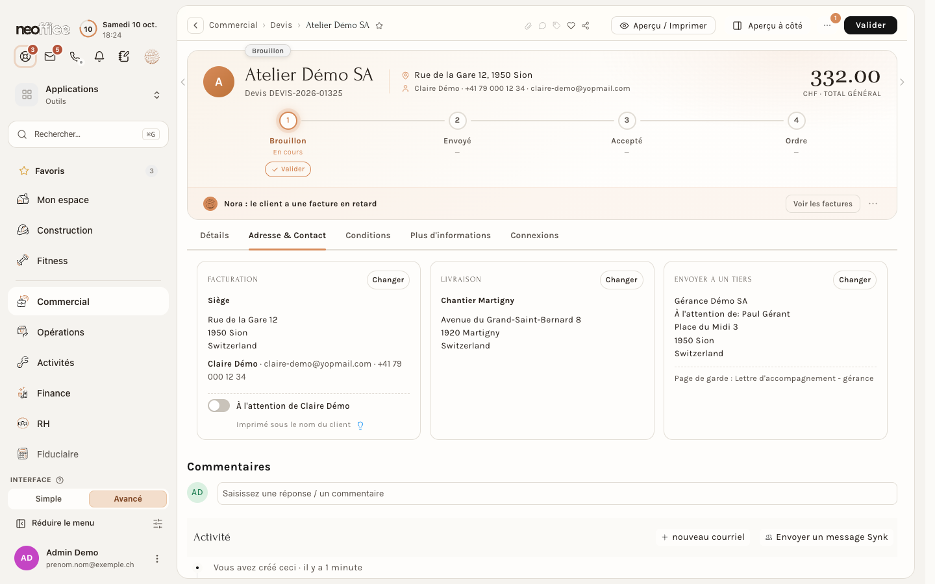Focus the comment reply input field
This screenshot has height=584, width=935.
pyautogui.click(x=557, y=493)
